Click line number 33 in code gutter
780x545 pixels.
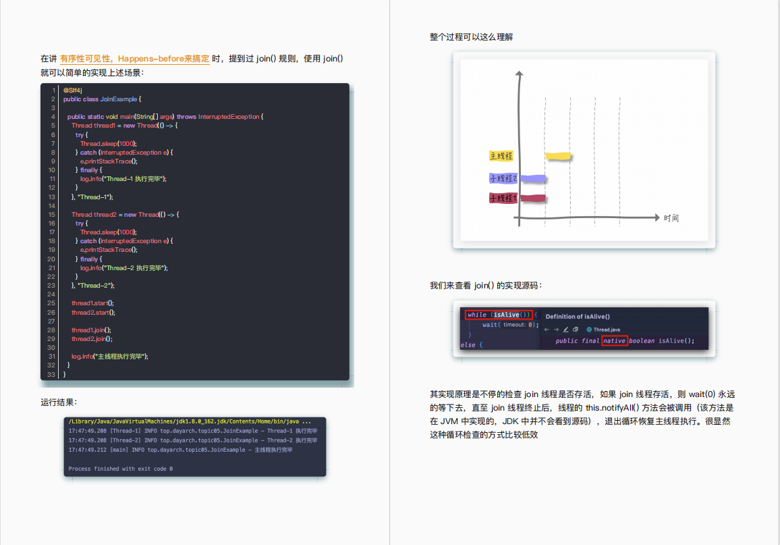51,374
